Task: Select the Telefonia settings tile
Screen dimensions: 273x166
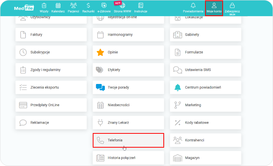Action: pyautogui.click(x=128, y=140)
